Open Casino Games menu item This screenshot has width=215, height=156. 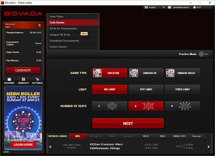(x=73, y=47)
